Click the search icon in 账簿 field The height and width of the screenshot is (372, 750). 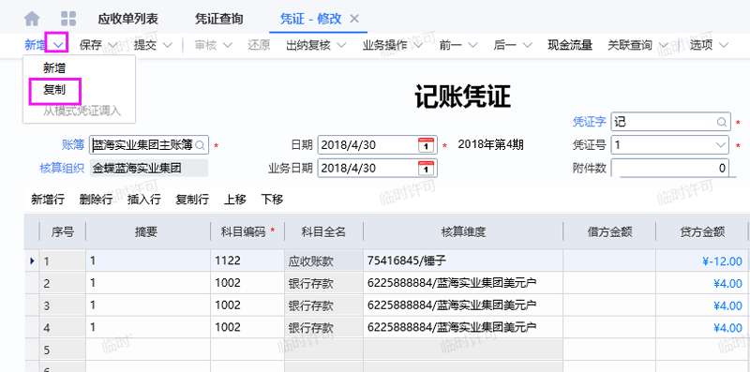coord(201,144)
